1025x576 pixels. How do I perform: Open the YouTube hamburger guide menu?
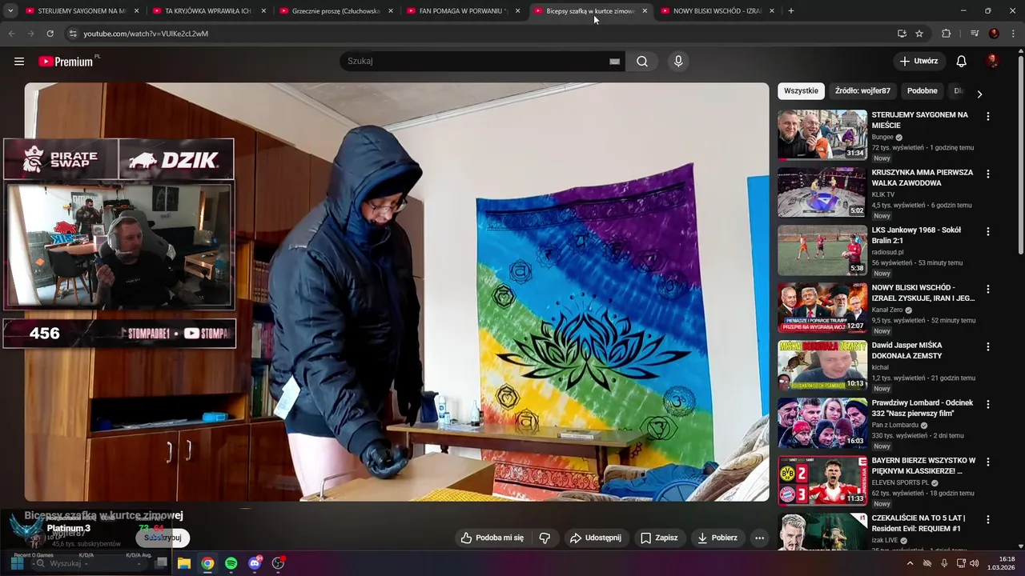[19, 62]
